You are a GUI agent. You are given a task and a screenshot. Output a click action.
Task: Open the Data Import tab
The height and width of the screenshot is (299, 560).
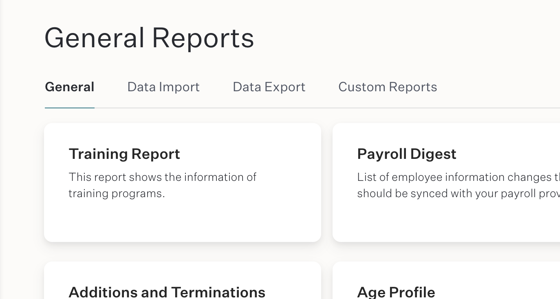coord(163,87)
